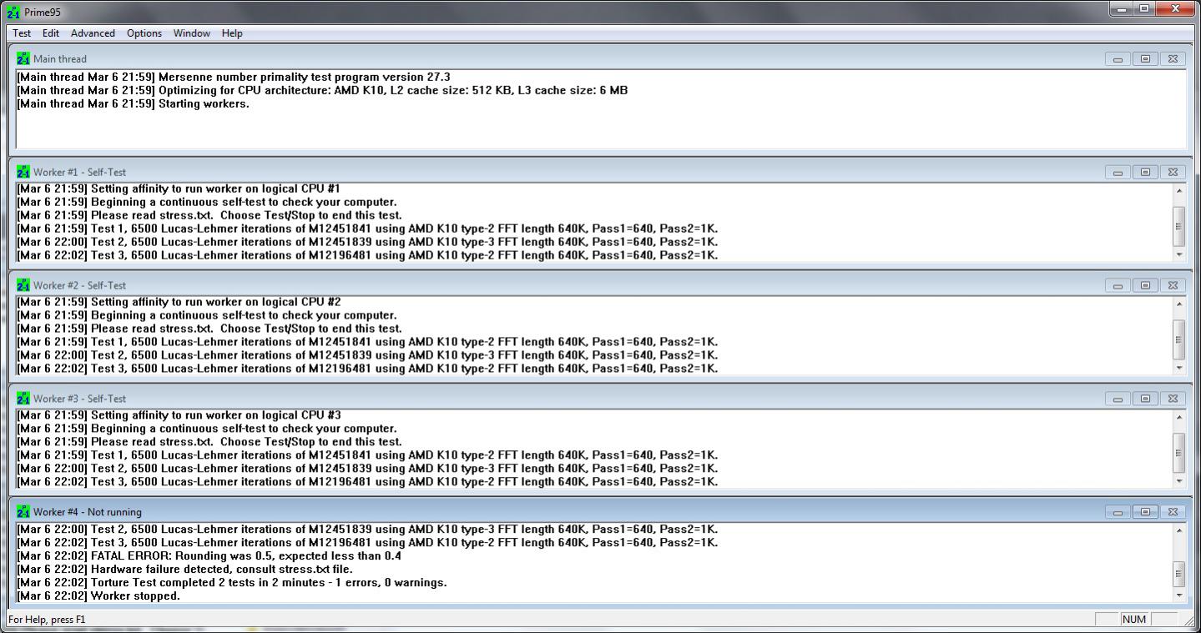Click the Prime95 application icon in title bar
Image resolution: width=1201 pixels, height=633 pixels.
(x=13, y=13)
